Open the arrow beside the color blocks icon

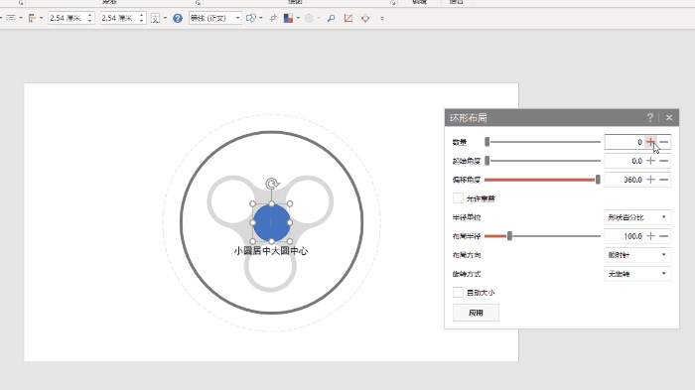[298, 18]
